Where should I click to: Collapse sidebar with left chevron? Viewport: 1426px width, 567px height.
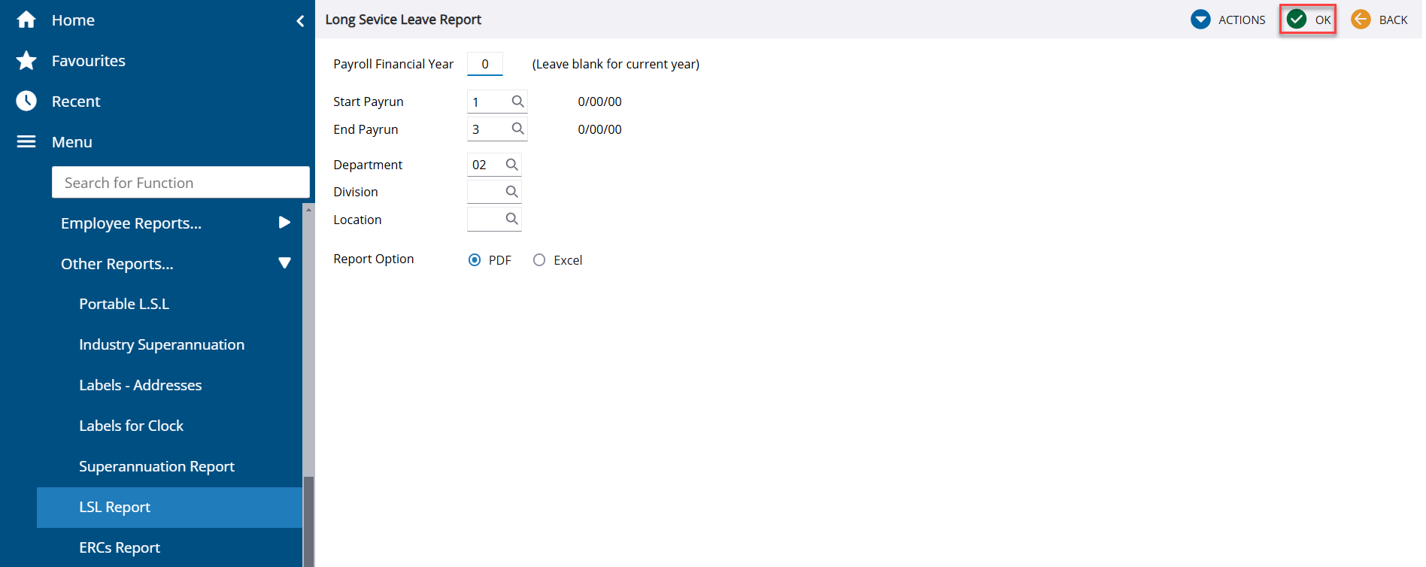coord(300,20)
